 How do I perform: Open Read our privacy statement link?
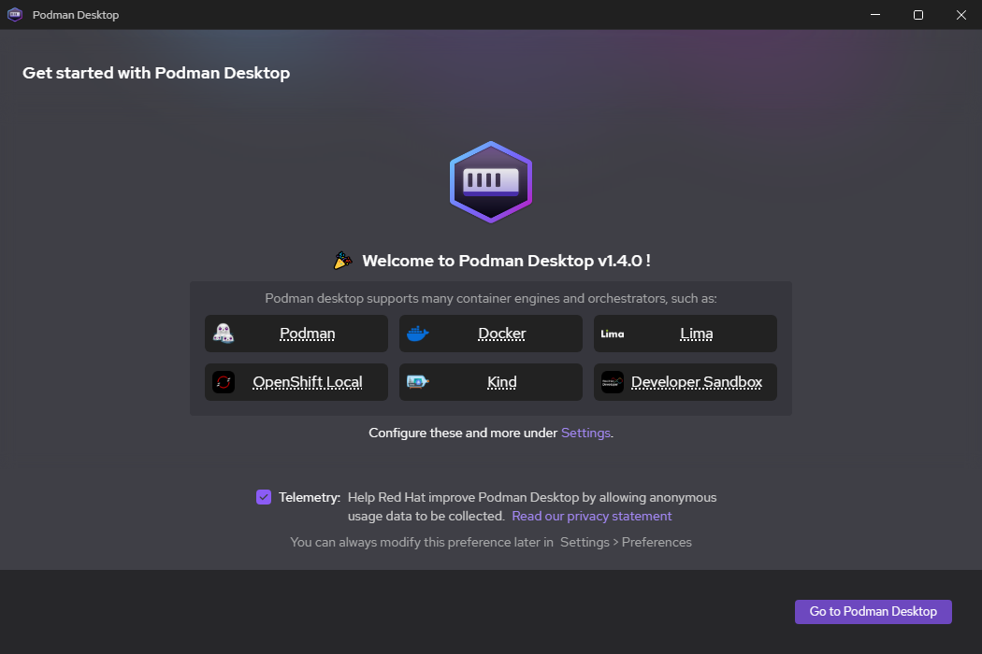click(x=592, y=516)
